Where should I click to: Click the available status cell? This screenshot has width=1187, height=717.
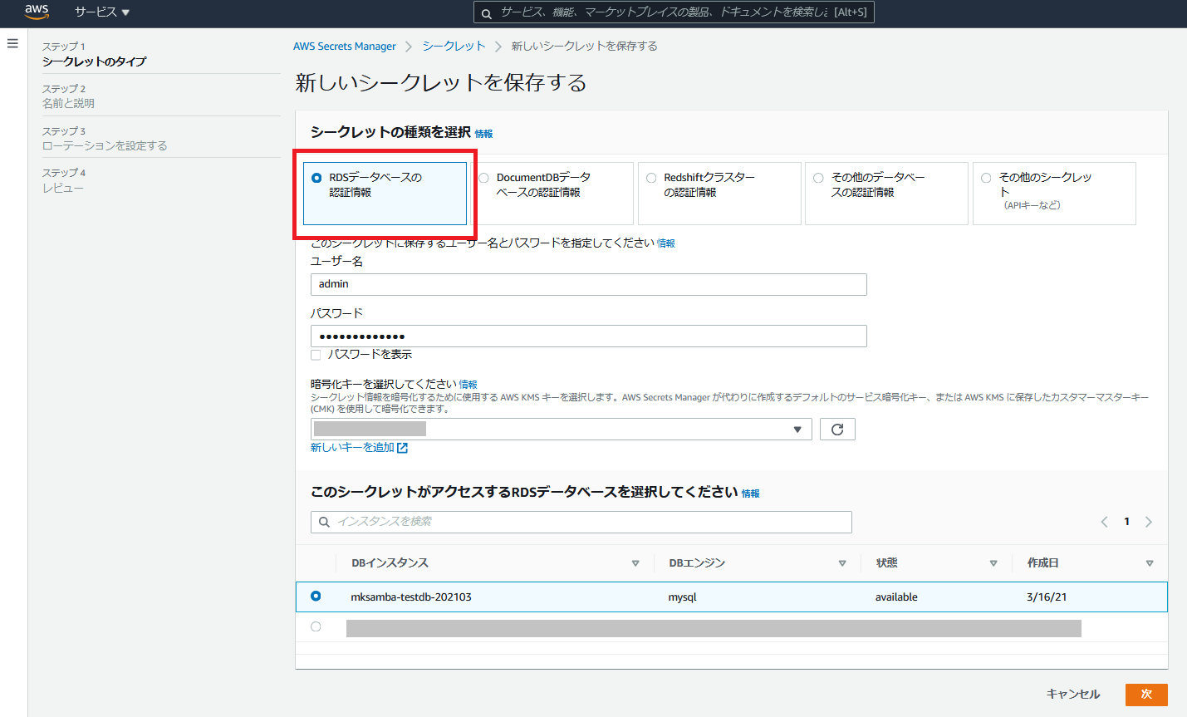click(x=896, y=597)
